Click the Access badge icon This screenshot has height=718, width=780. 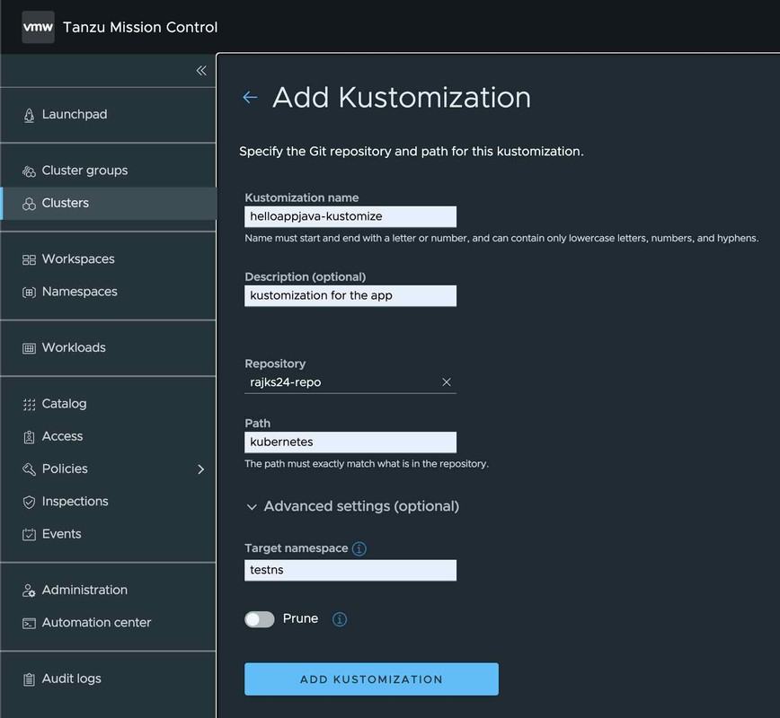point(29,437)
